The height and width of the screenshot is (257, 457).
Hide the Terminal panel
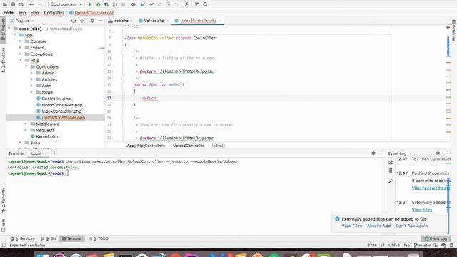pos(381,153)
